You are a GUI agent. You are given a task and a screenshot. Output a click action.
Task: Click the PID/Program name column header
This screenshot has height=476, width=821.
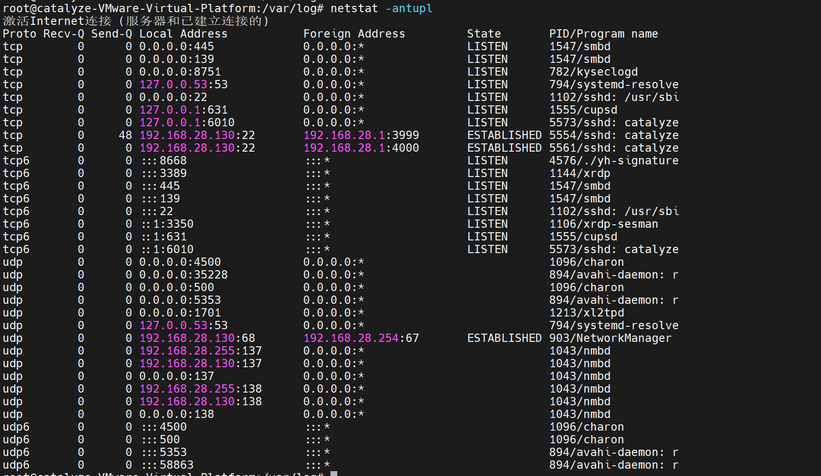[x=603, y=34]
